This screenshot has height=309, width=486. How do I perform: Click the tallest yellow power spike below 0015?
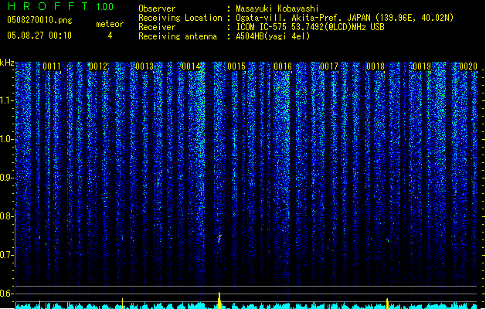point(219,300)
